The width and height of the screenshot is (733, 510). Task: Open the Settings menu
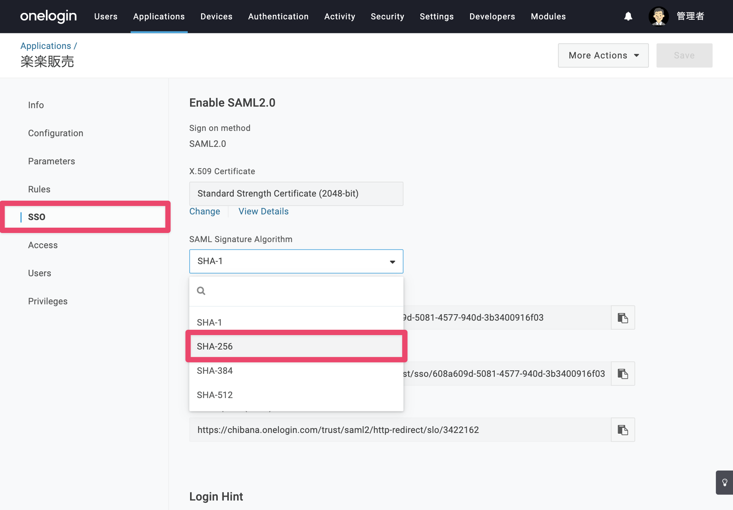click(437, 16)
